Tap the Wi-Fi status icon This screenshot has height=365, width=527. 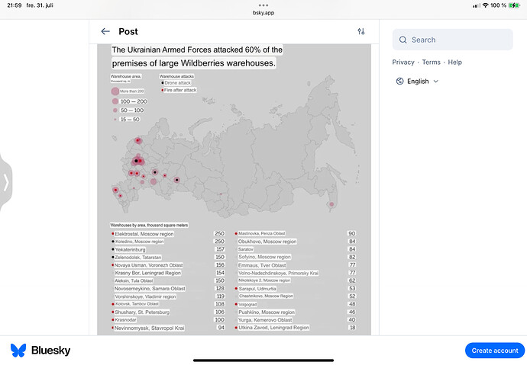[485, 5]
